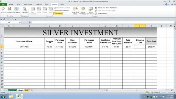The width and height of the screenshot is (176, 99).
Task: Open the Windows Start menu
Action: point(3,97)
